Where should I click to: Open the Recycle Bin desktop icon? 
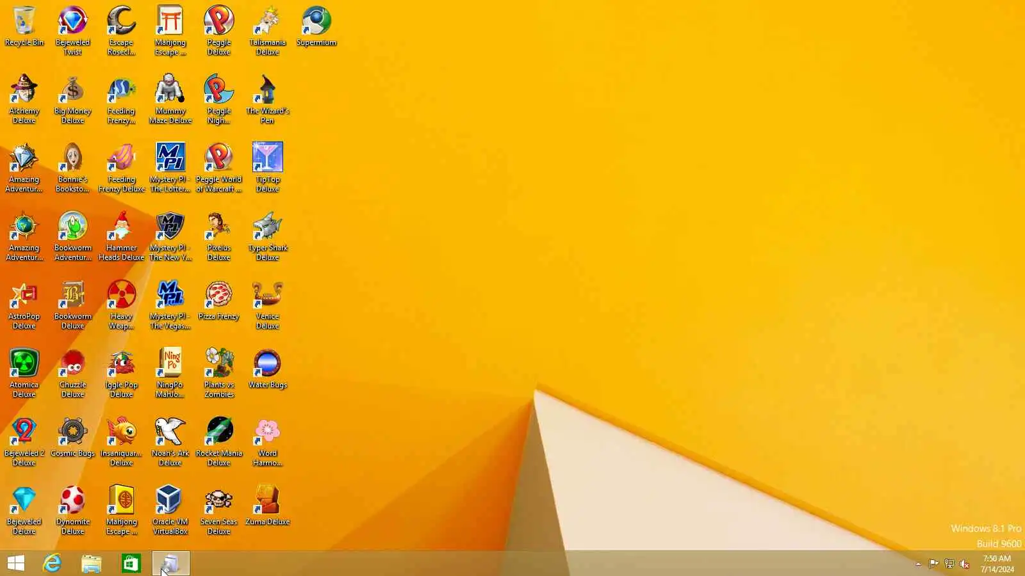tap(24, 27)
